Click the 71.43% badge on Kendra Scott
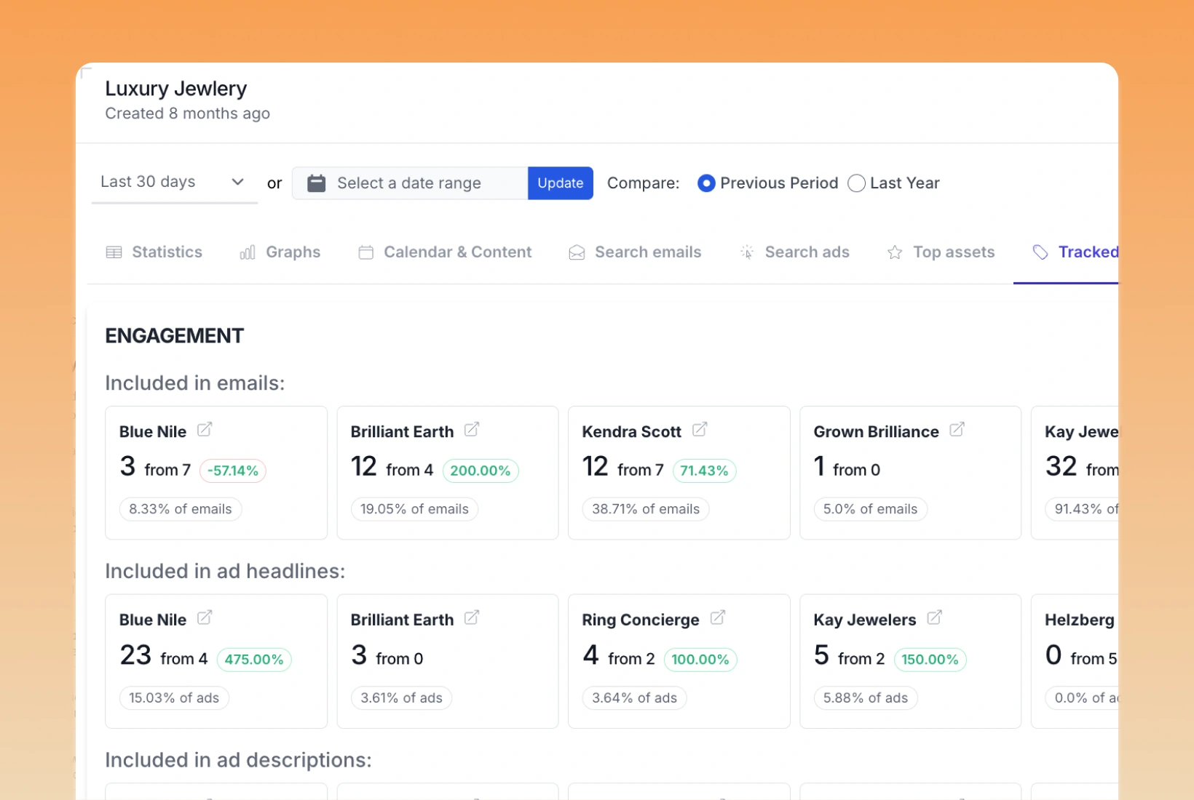 (x=704, y=471)
